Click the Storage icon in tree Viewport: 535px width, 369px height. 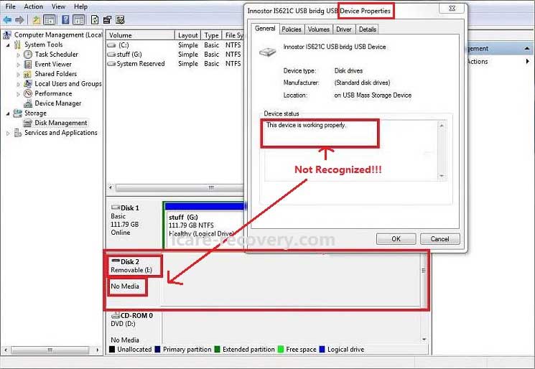coord(17,113)
